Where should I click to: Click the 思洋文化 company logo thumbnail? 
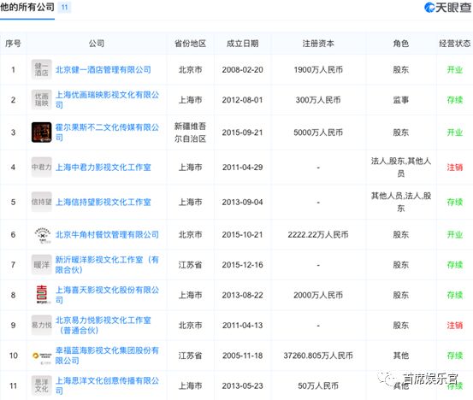[42, 385]
